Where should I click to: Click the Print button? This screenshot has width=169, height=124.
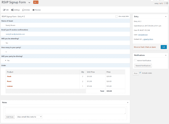(135, 73)
